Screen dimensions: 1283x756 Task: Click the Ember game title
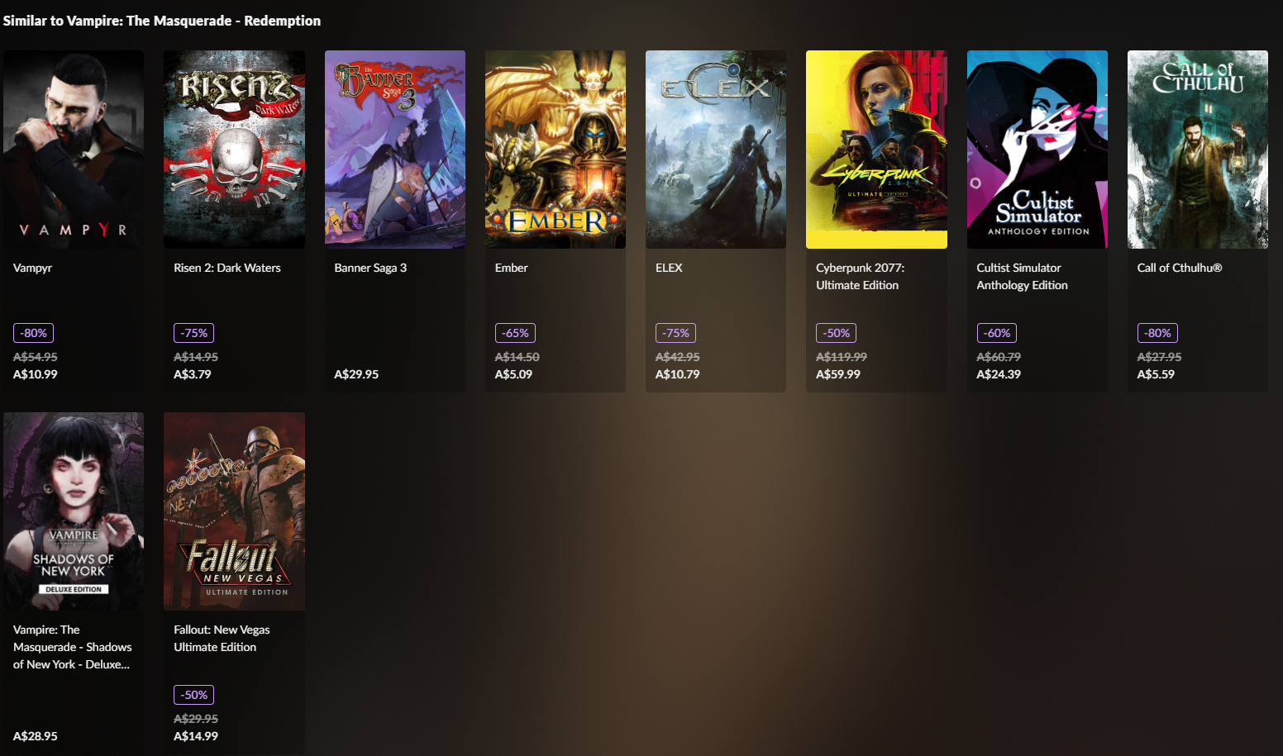coord(511,268)
